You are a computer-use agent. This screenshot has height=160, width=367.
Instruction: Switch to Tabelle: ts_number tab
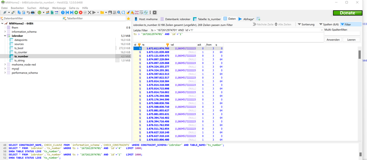[207, 19]
